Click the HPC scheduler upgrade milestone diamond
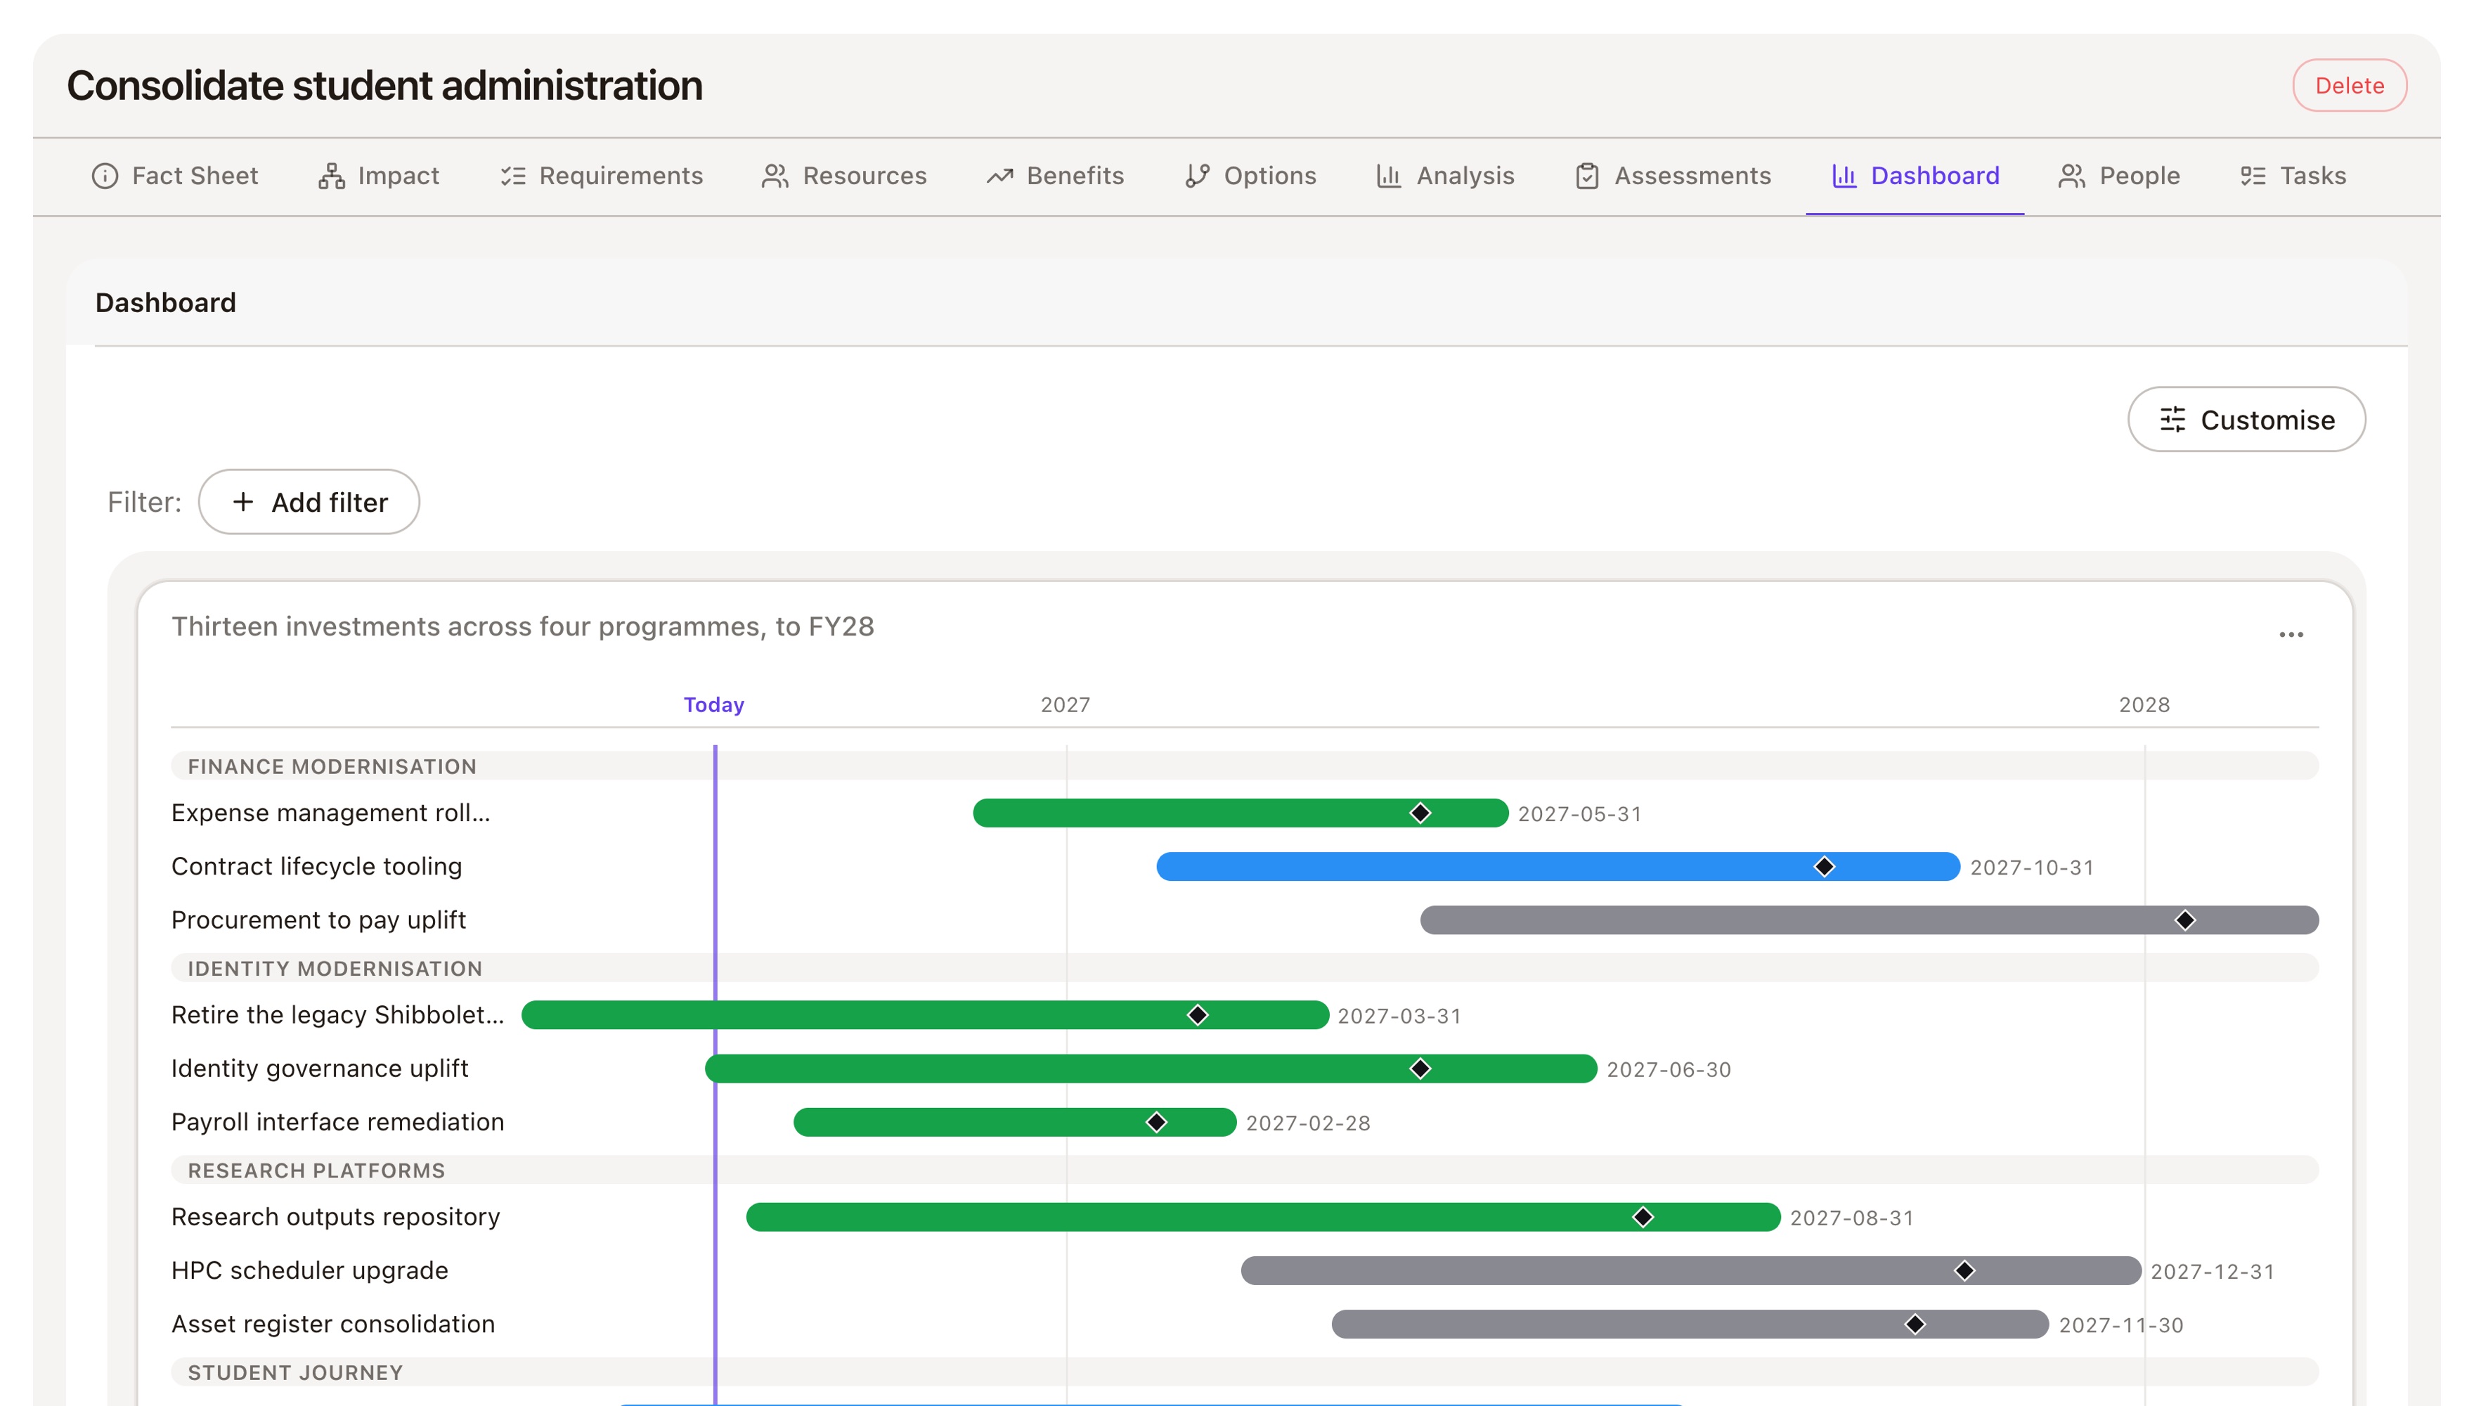Image resolution: width=2474 pixels, height=1406 pixels. (1964, 1270)
